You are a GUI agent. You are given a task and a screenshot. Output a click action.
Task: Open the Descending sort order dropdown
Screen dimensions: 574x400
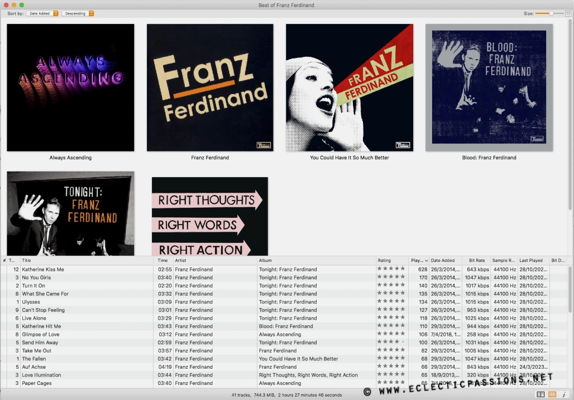78,13
